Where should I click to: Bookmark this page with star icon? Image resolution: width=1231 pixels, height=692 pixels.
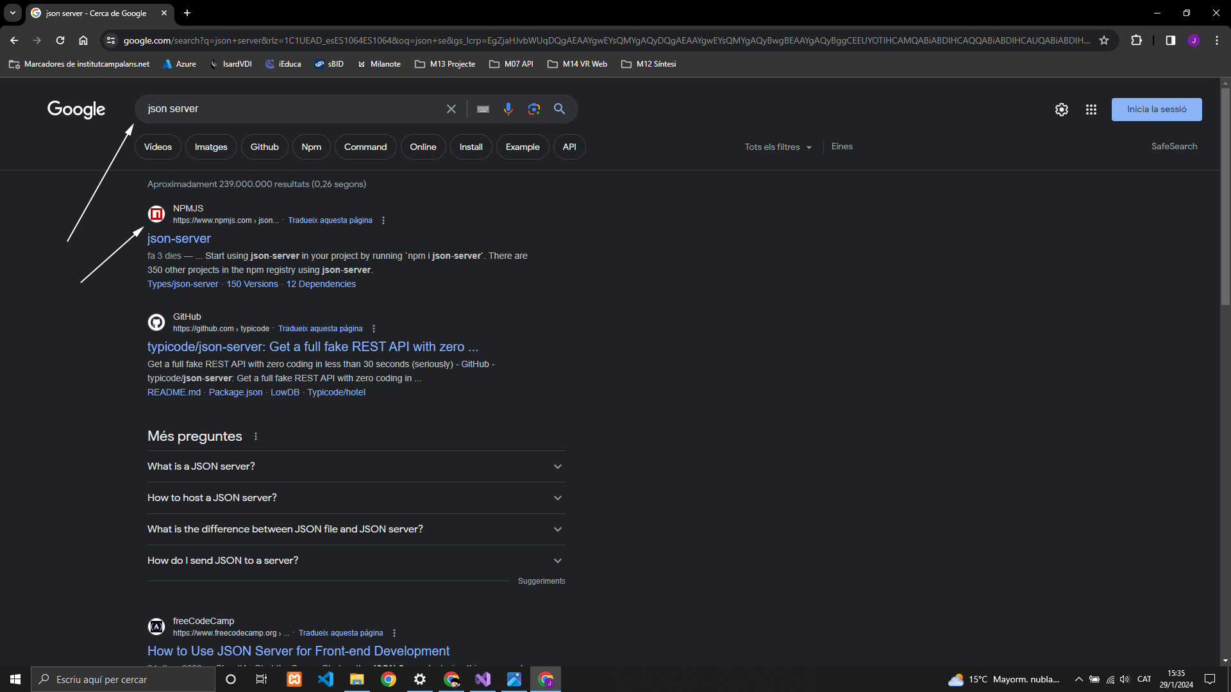1103,40
